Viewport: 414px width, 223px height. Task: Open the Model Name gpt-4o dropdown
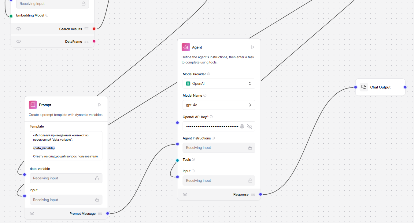pos(219,105)
